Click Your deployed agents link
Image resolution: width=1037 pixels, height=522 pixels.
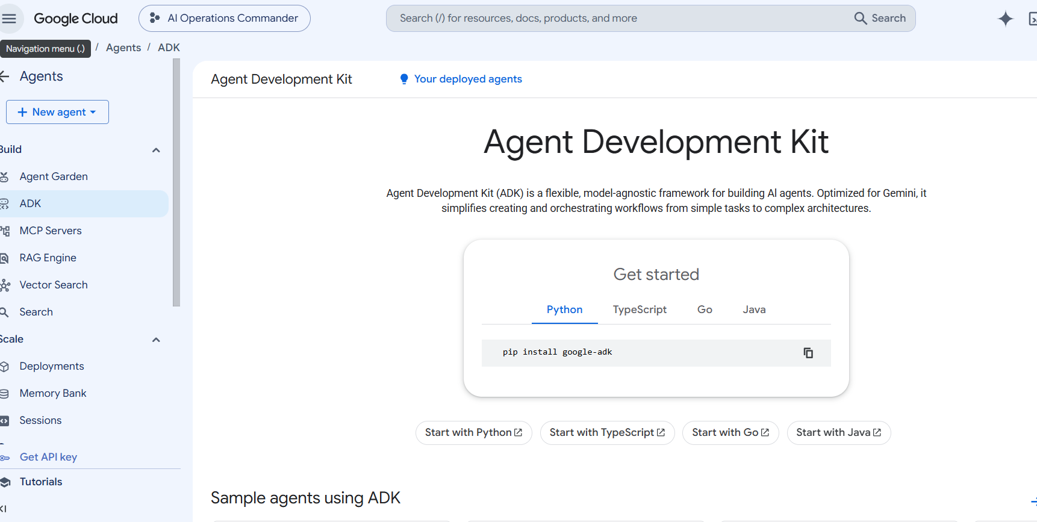pyautogui.click(x=468, y=79)
